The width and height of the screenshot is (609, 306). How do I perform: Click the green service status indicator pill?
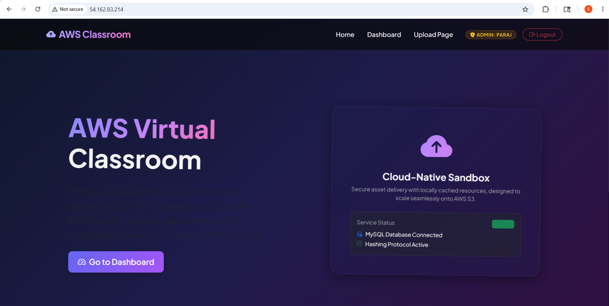tap(503, 224)
